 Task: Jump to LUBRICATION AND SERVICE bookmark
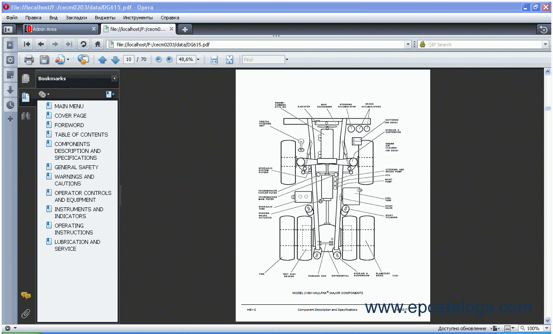point(77,245)
